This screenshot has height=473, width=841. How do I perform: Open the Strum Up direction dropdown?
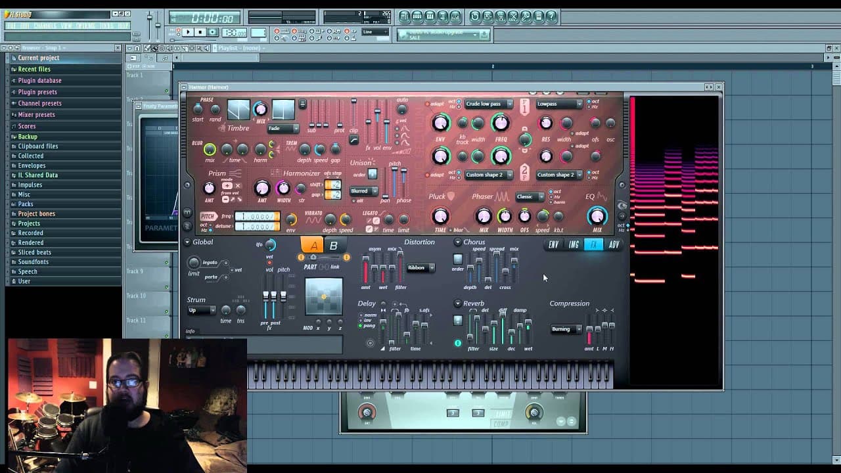click(201, 310)
